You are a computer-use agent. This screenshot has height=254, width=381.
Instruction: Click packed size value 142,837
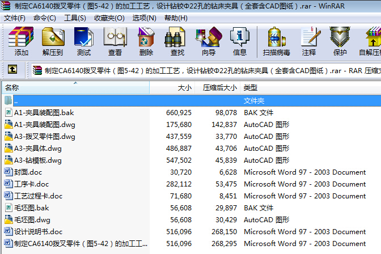[224, 124]
